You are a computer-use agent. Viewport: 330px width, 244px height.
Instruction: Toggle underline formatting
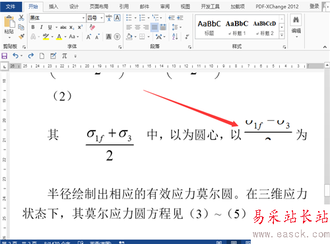coord(50,27)
